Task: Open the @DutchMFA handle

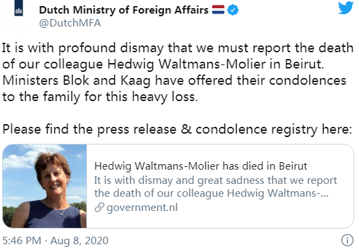Action: pyautogui.click(x=70, y=23)
